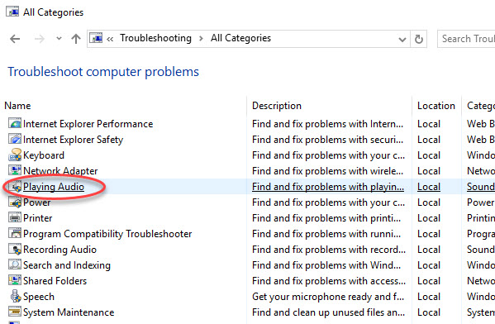Click the Network Adapter icon
The height and width of the screenshot is (324, 495).
pos(15,170)
